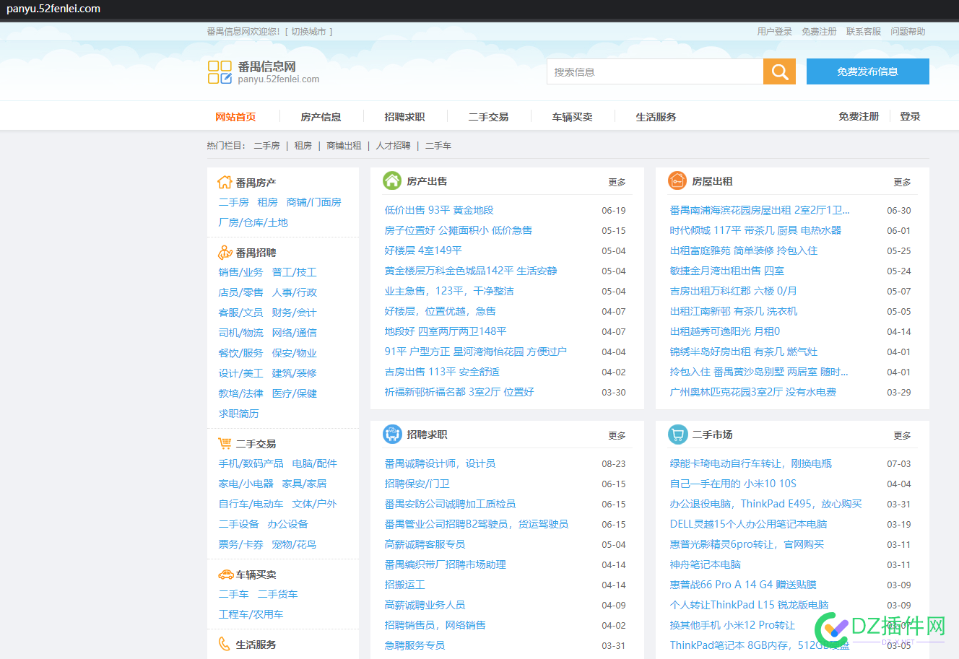Click the 番禺信息网 site logo icon

pyautogui.click(x=220, y=72)
